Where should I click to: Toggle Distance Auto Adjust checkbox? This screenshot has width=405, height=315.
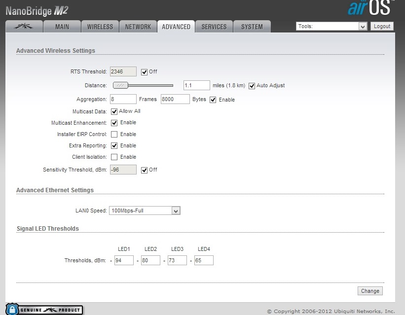(x=252, y=86)
